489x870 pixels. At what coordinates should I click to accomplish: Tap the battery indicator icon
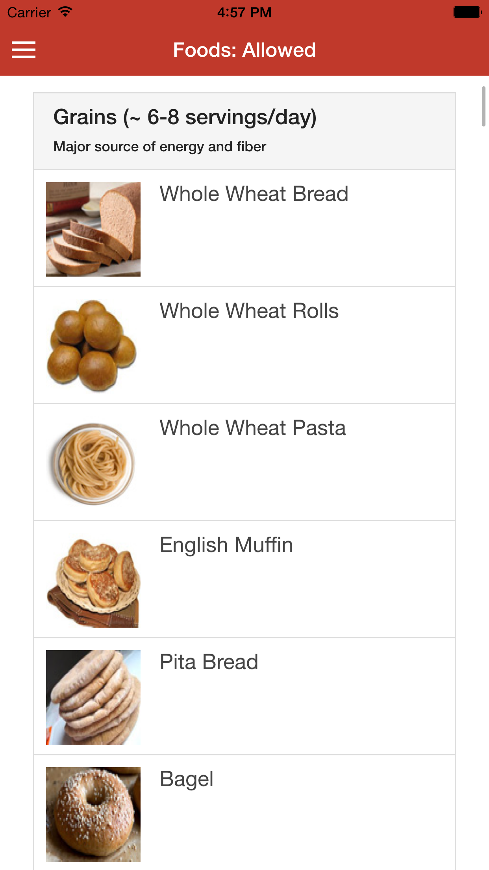click(468, 12)
